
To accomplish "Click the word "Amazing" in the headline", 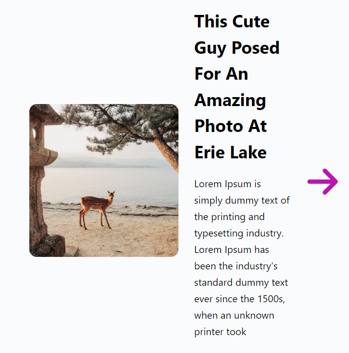I will pos(230,101).
